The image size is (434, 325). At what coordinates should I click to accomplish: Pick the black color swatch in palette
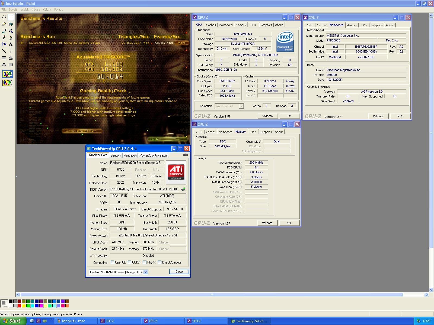(x=11, y=301)
